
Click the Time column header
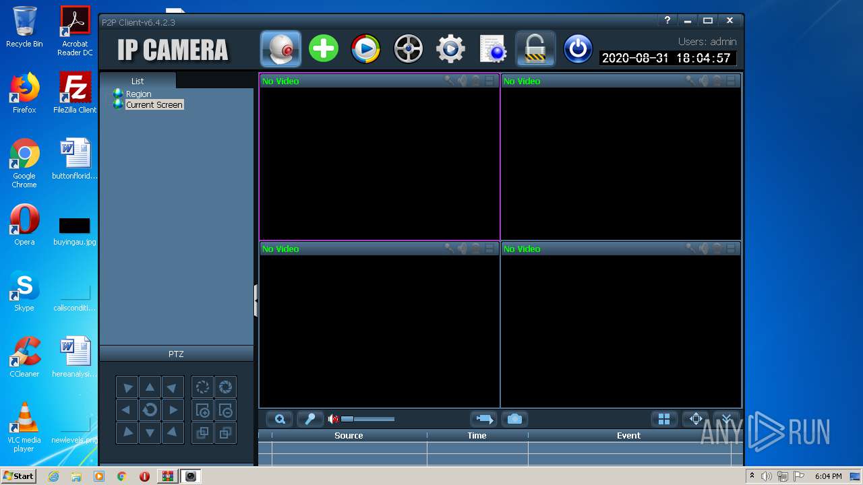coord(477,435)
